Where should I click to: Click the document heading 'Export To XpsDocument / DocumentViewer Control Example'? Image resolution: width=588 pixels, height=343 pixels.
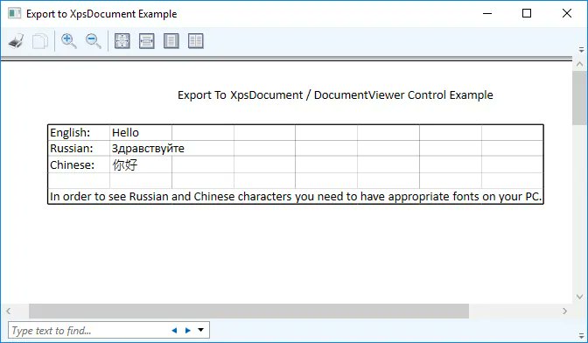click(x=335, y=95)
